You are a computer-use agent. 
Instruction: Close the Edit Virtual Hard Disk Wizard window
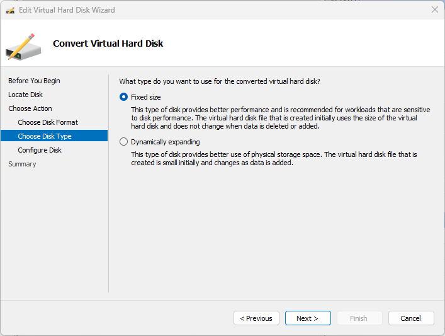click(x=434, y=10)
